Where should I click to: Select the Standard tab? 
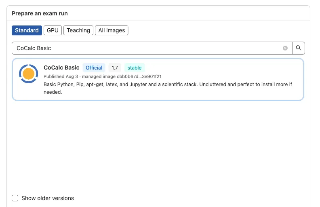[27, 30]
